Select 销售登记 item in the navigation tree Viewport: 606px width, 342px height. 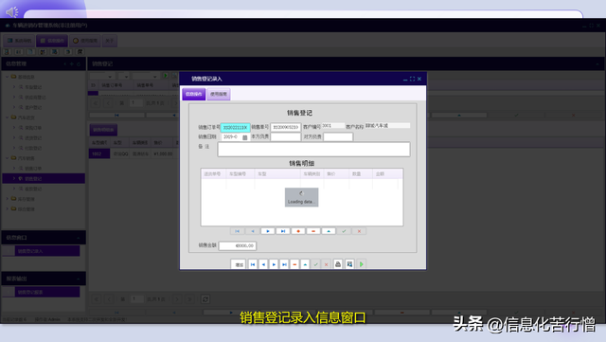click(44, 178)
